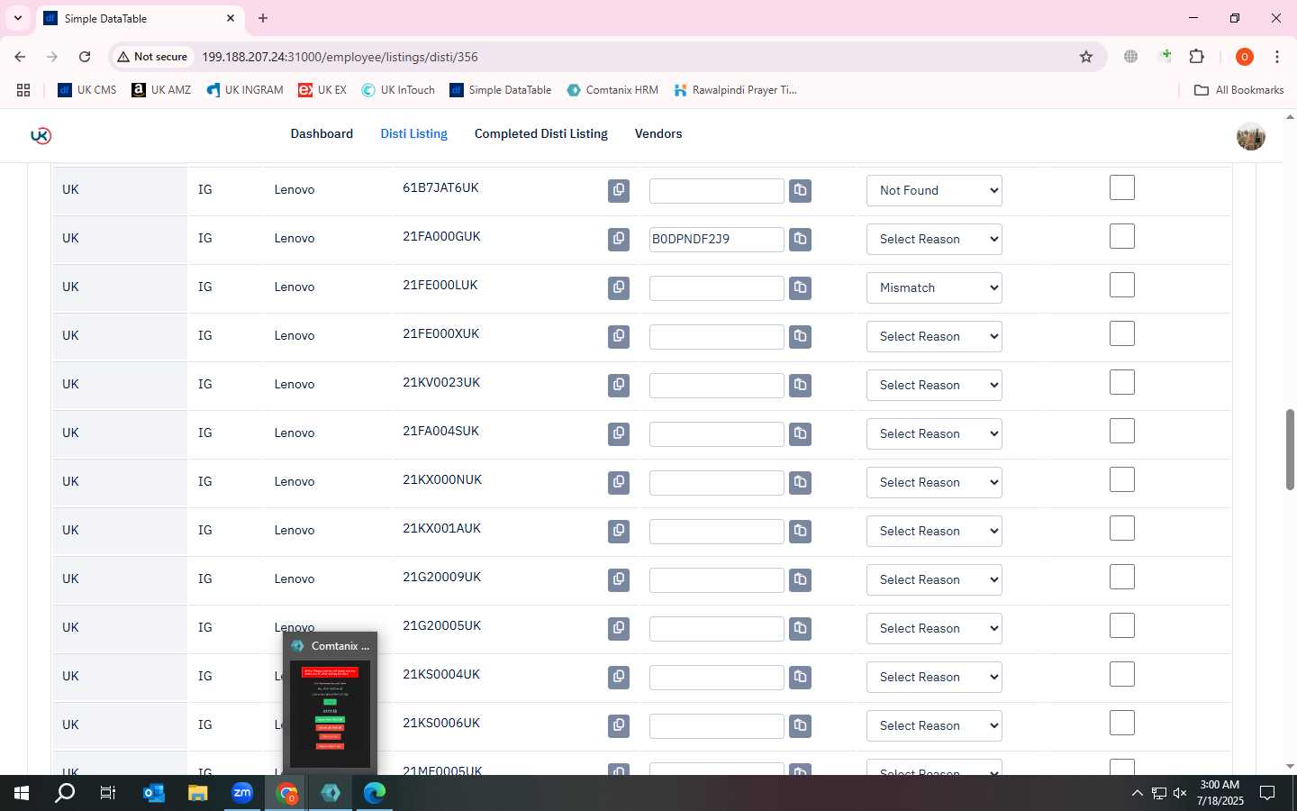Open the Not Found reason dropdown
Viewport: 1297px width, 811px height.
934,190
